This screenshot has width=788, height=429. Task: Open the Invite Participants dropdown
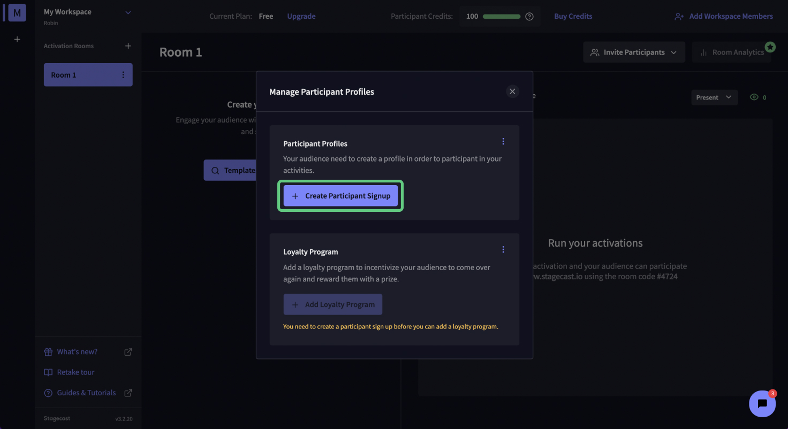pyautogui.click(x=634, y=52)
